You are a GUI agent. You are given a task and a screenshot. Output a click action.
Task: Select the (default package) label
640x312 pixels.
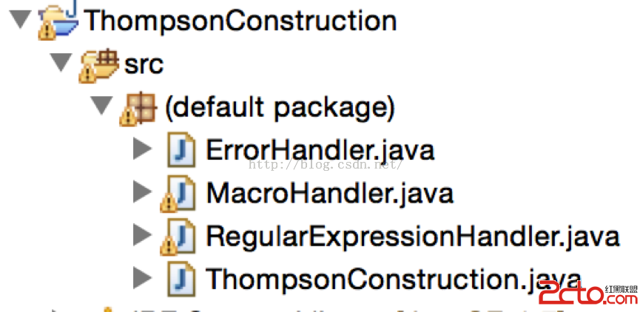[x=280, y=109]
